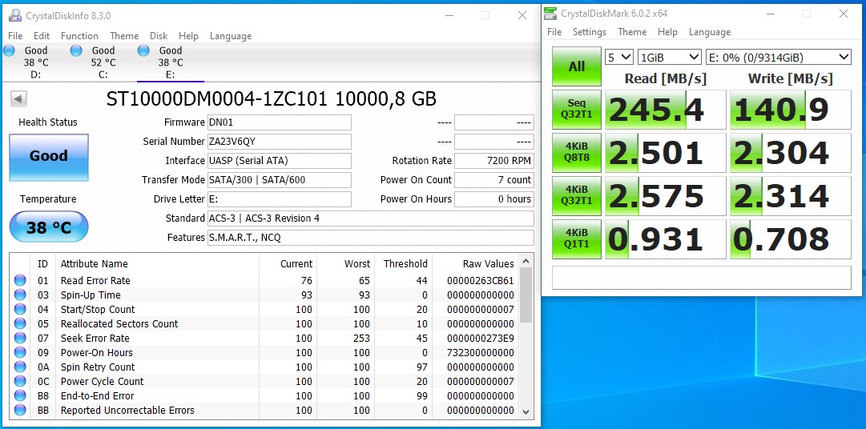Image resolution: width=866 pixels, height=429 pixels.
Task: Run the Seq Q32T1 benchmark
Action: tap(577, 110)
